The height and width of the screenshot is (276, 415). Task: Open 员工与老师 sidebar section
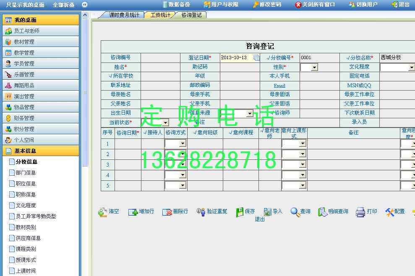point(41,31)
